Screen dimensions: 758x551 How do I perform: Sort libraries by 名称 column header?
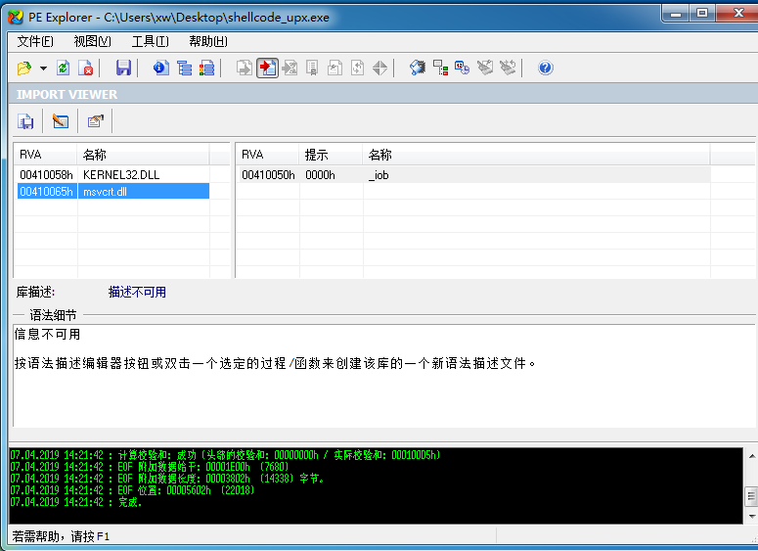143,155
